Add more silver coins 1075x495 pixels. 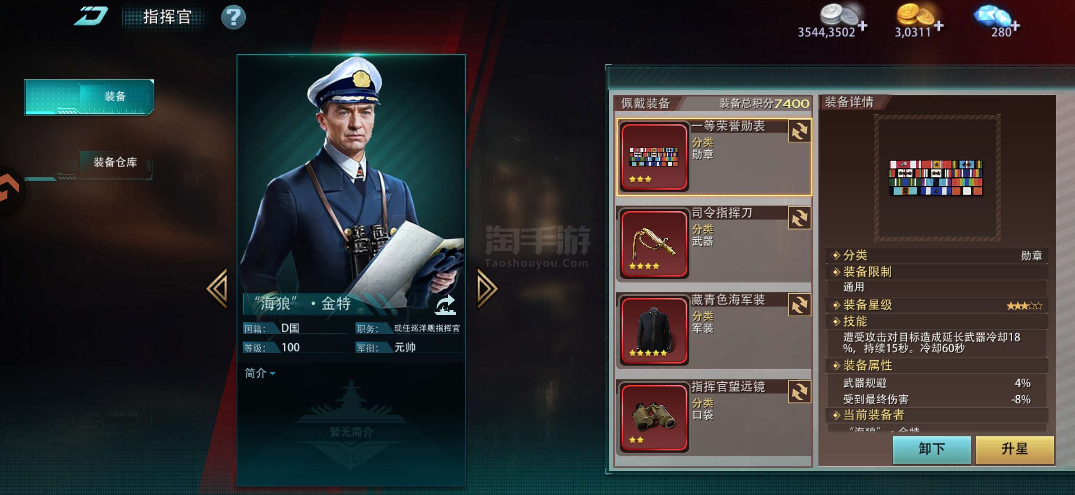click(862, 26)
